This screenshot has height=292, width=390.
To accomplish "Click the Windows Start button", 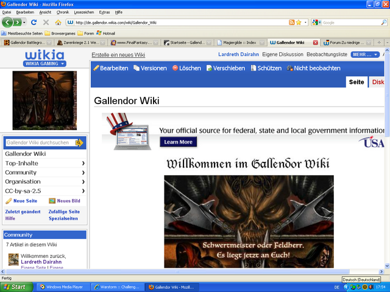I will pos(16,287).
